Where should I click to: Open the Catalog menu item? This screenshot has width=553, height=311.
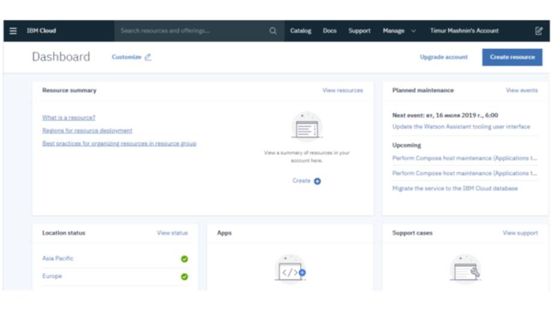click(x=300, y=31)
